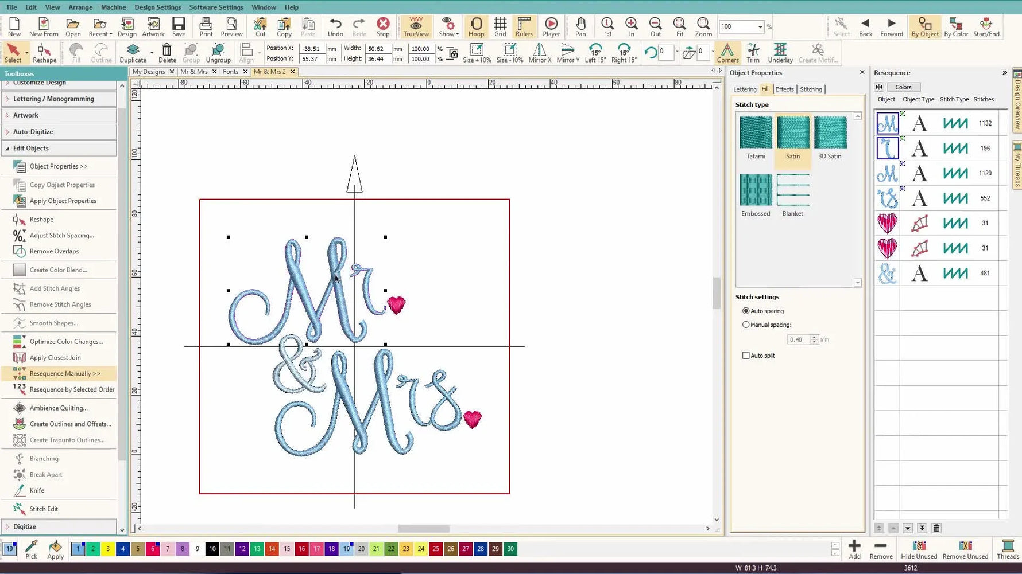
Task: Activate the Pan tool
Action: (x=580, y=26)
